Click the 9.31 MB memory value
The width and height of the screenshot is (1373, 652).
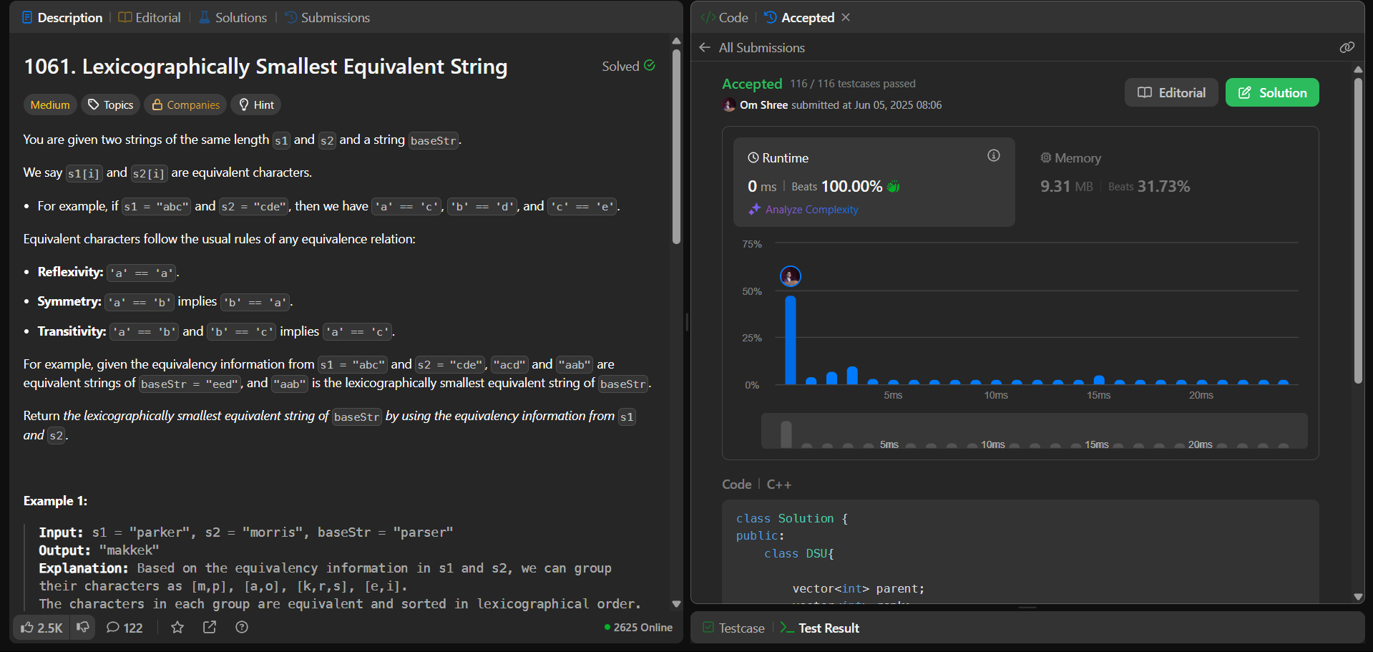coord(1066,187)
